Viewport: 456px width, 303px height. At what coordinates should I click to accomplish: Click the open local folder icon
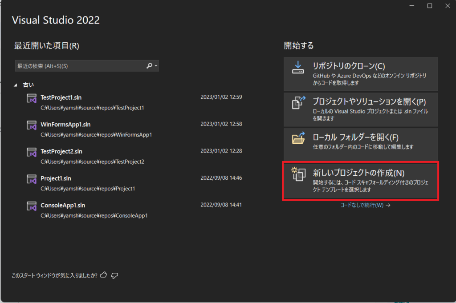pos(299,138)
